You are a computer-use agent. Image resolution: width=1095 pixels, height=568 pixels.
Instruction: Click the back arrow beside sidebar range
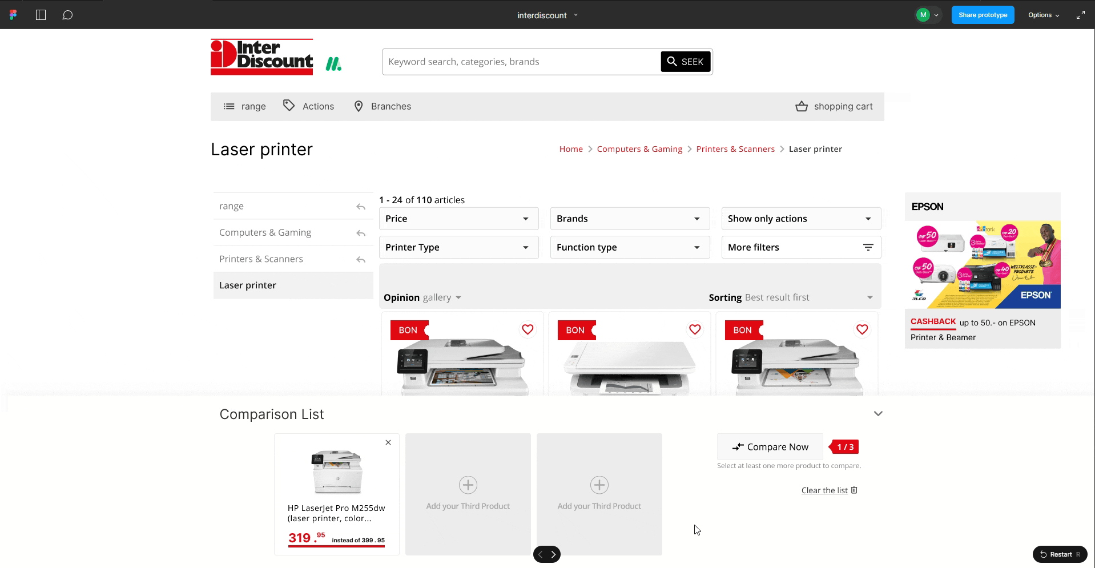click(x=361, y=207)
